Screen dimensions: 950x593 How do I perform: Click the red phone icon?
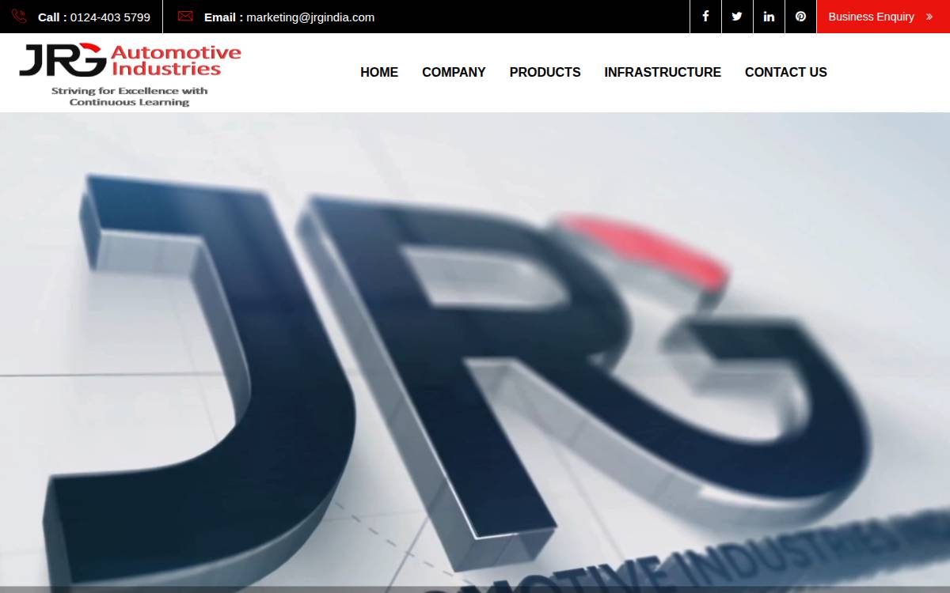pyautogui.click(x=19, y=17)
